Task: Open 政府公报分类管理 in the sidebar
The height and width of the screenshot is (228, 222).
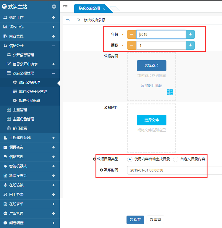Action: (33, 92)
